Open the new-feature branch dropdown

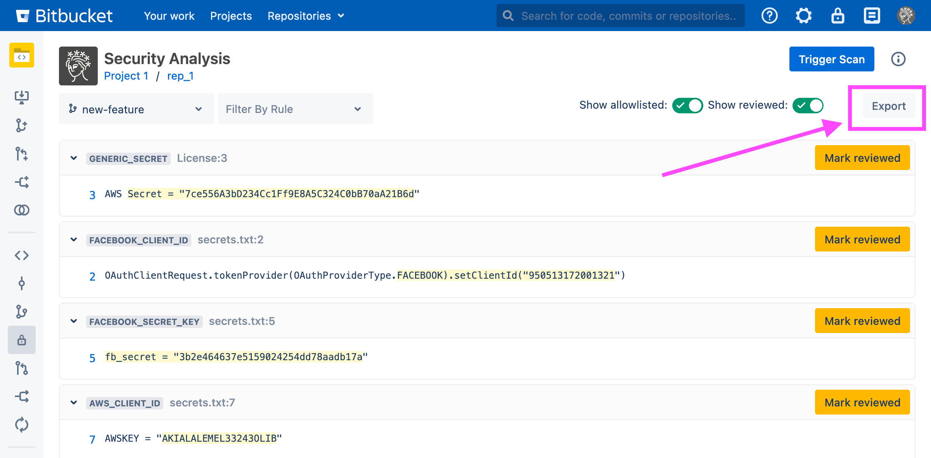coord(136,109)
